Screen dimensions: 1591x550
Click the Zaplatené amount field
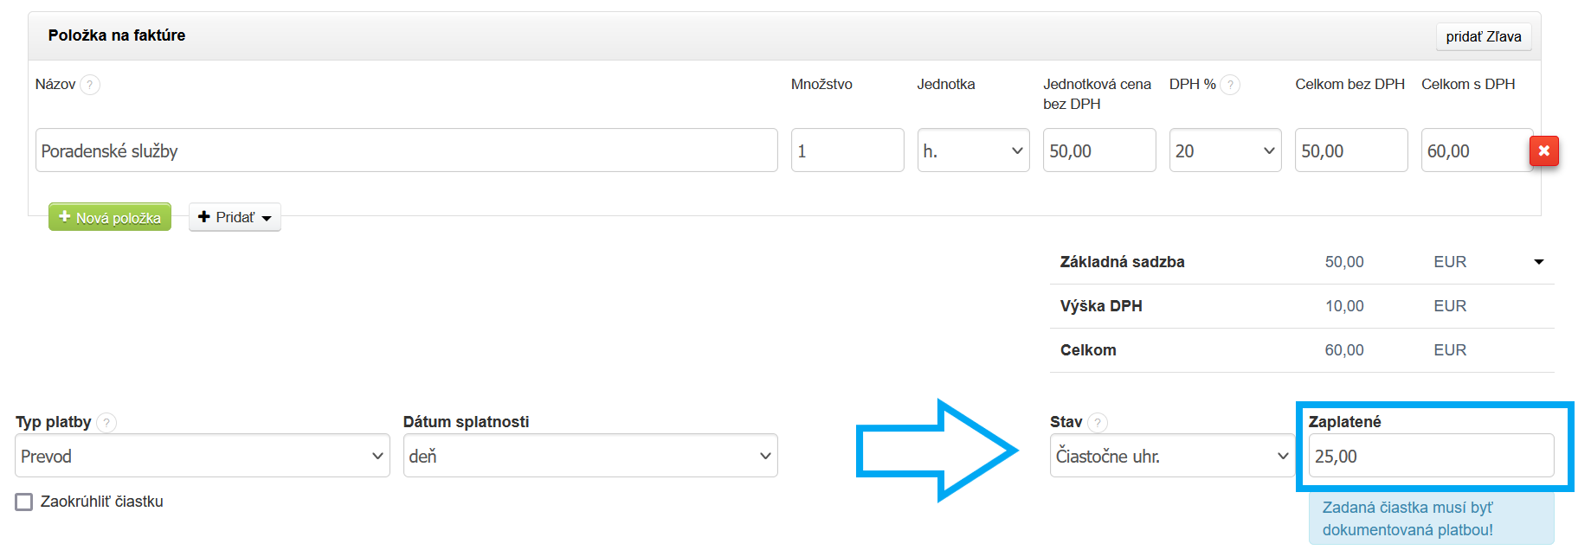1431,456
